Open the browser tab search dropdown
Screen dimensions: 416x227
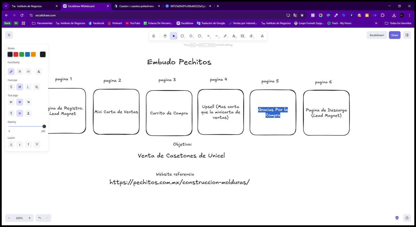point(6,6)
